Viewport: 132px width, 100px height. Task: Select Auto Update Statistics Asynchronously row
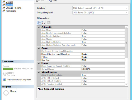click(x=83, y=45)
